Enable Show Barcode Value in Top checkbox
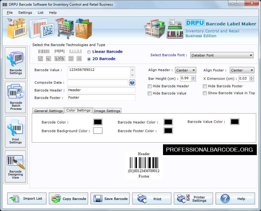Image resolution: width=261 pixels, height=211 pixels. tap(205, 93)
